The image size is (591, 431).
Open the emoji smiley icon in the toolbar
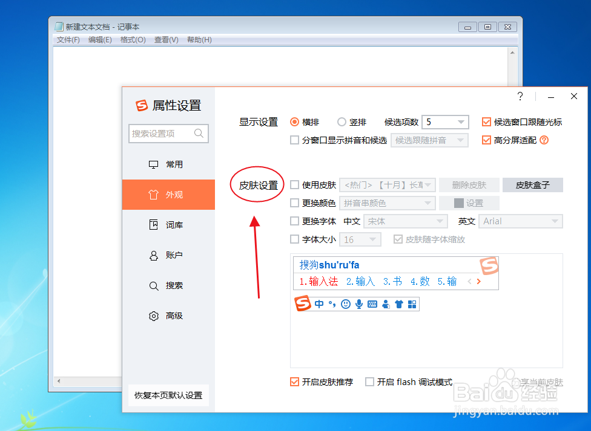tap(346, 304)
